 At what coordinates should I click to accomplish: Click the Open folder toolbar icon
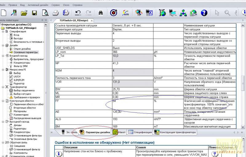[x=24, y=13]
